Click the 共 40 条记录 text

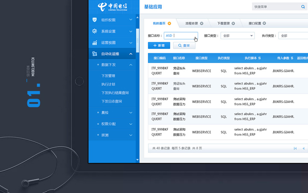(x=161, y=148)
